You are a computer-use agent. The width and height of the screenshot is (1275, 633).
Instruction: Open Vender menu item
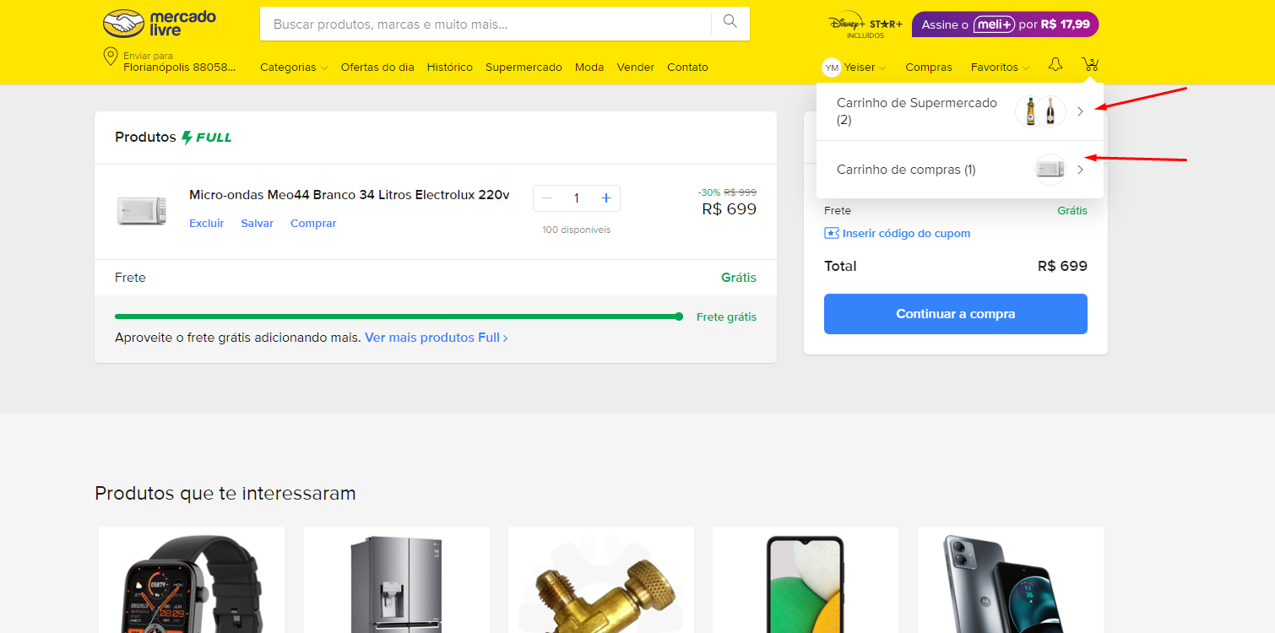tap(636, 68)
